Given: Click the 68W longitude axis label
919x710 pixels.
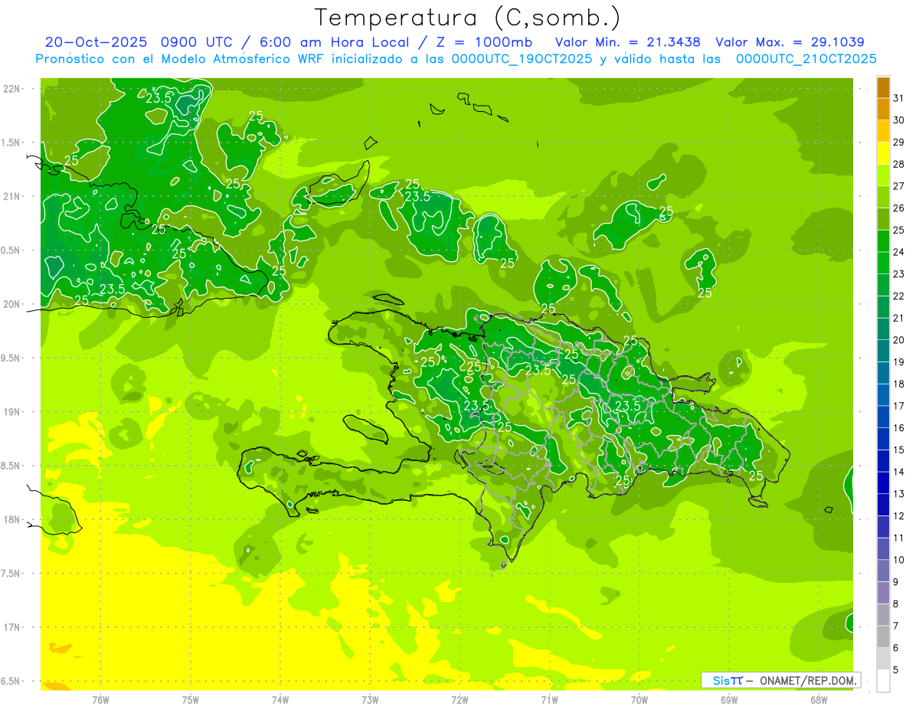Looking at the screenshot, I should pos(818,699).
